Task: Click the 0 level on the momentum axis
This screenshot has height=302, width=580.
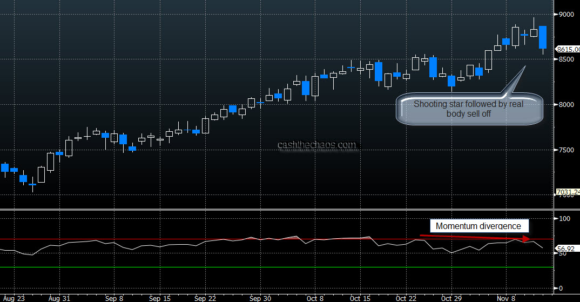Action: (x=561, y=288)
